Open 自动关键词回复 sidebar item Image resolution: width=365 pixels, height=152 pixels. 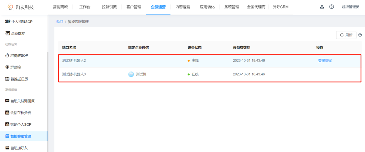(20, 101)
